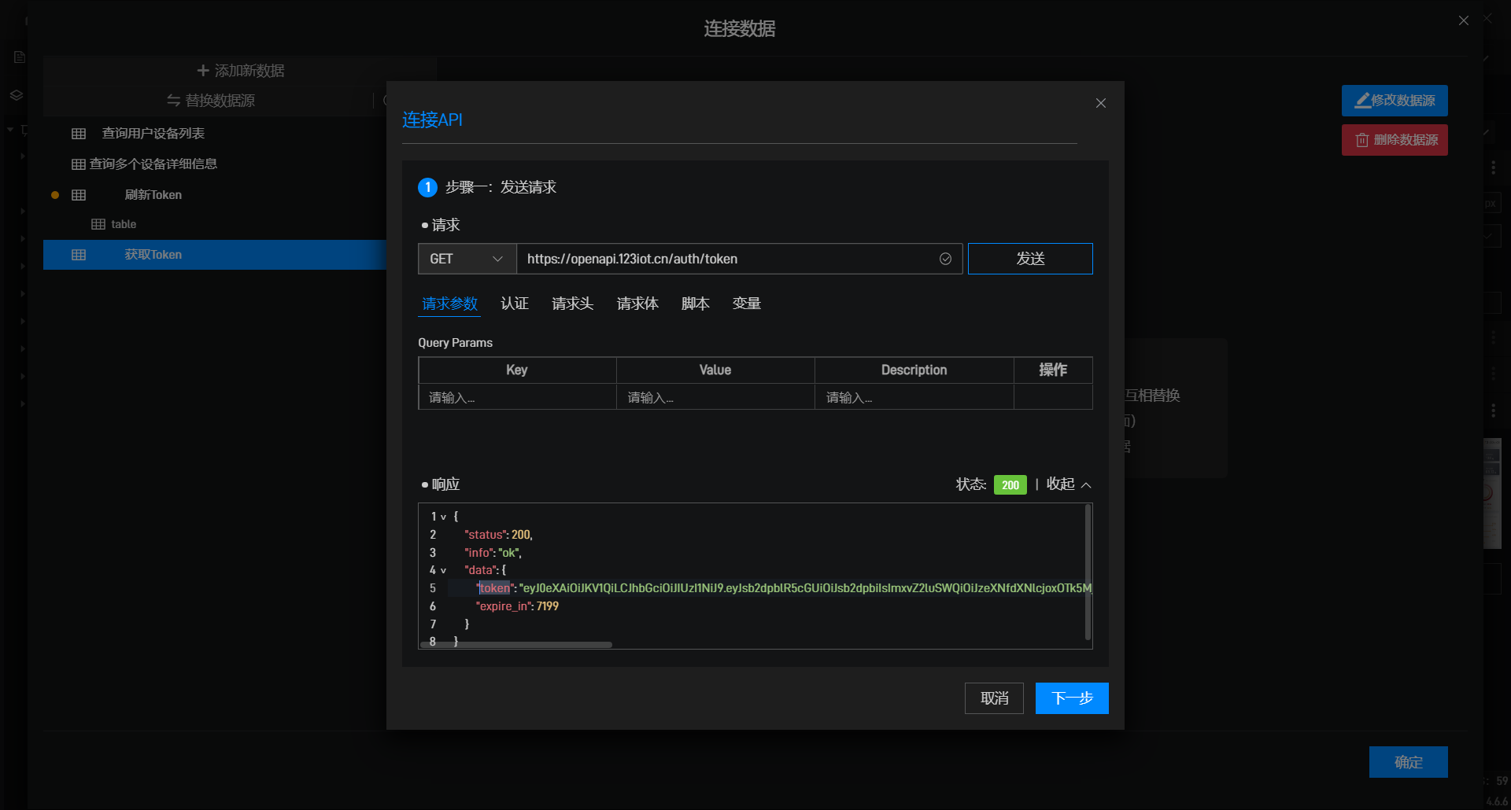This screenshot has width=1511, height=810.
Task: Switch to the 认证 tab
Action: point(515,304)
